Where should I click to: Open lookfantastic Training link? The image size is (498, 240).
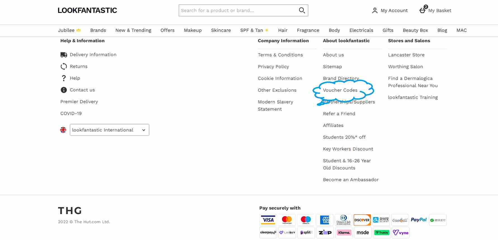[413, 97]
